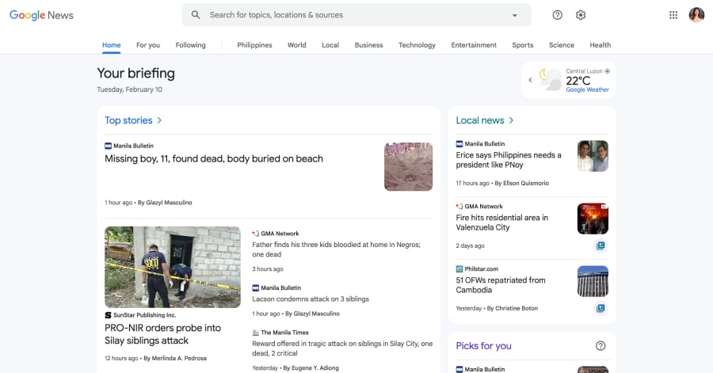The height and width of the screenshot is (373, 713).
Task: Open the Google Weather link
Action: [588, 90]
